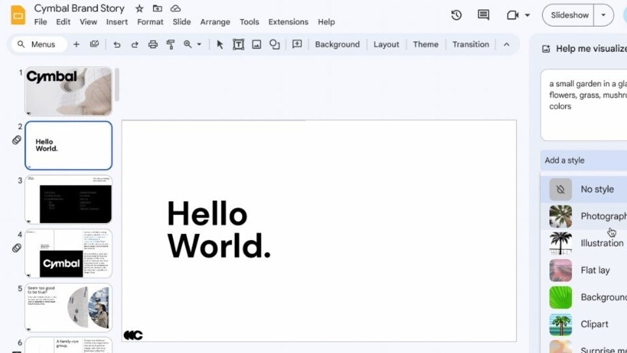Choose the text box tool

(x=239, y=44)
